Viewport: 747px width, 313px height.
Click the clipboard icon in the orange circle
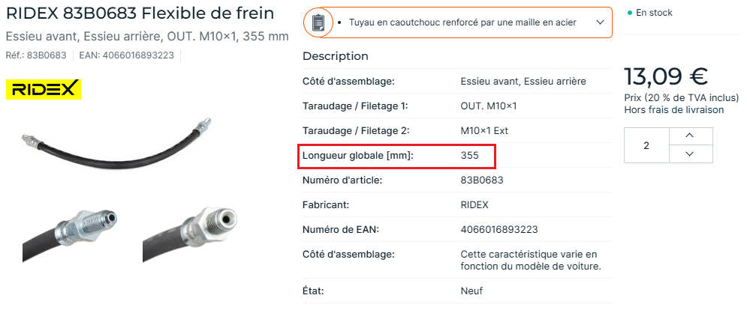pos(318,22)
